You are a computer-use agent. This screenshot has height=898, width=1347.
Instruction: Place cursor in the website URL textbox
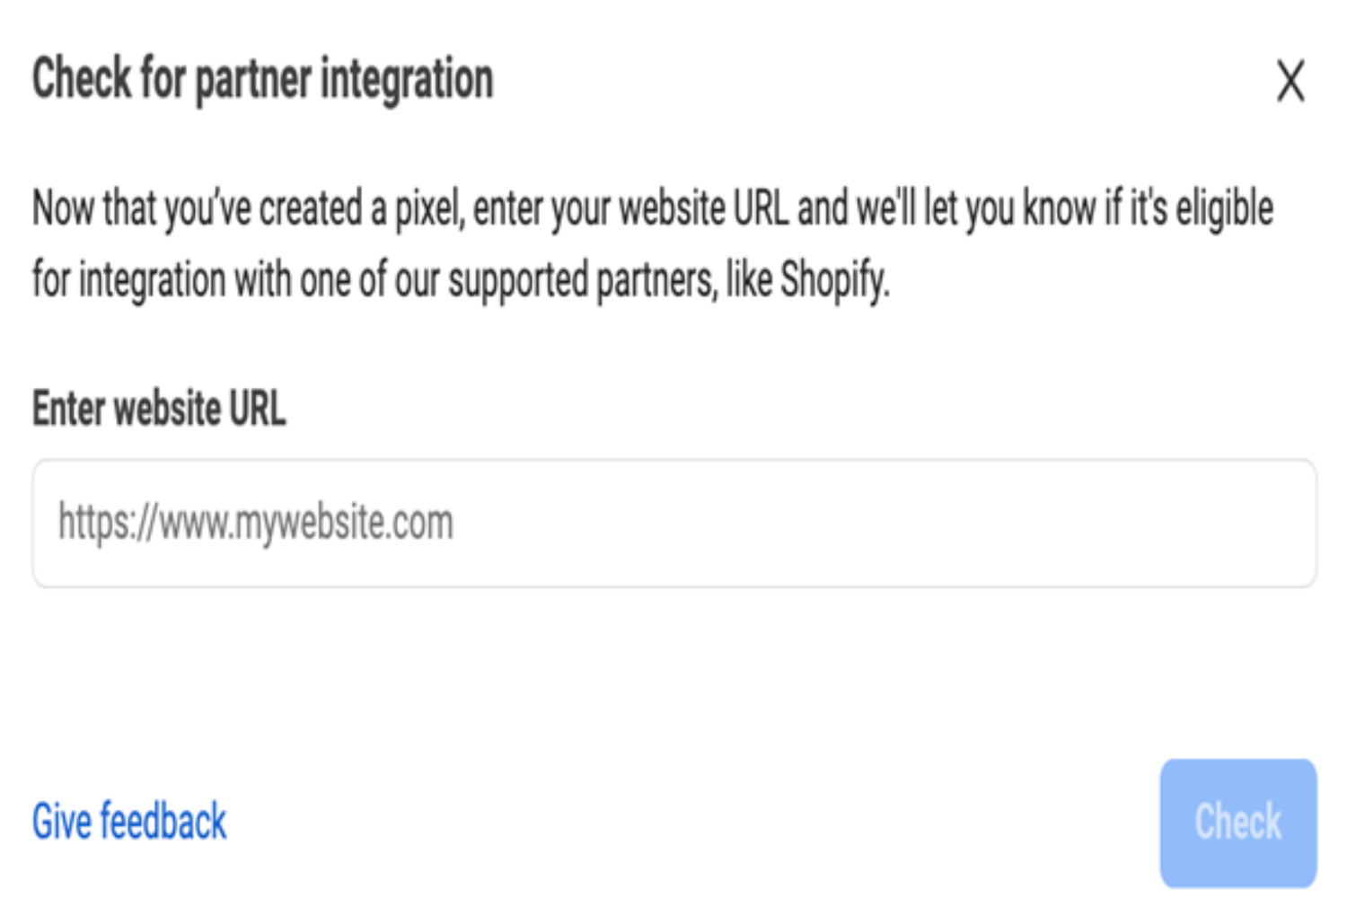pyautogui.click(x=673, y=524)
